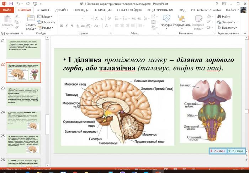Image resolution: width=249 pixels, height=173 pixels.
Task: Open the Фигуры shapes gallery
Action: pyautogui.click(x=166, y=21)
